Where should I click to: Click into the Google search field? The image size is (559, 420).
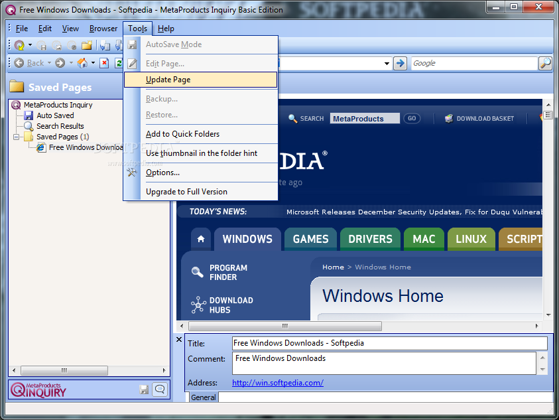tap(474, 64)
